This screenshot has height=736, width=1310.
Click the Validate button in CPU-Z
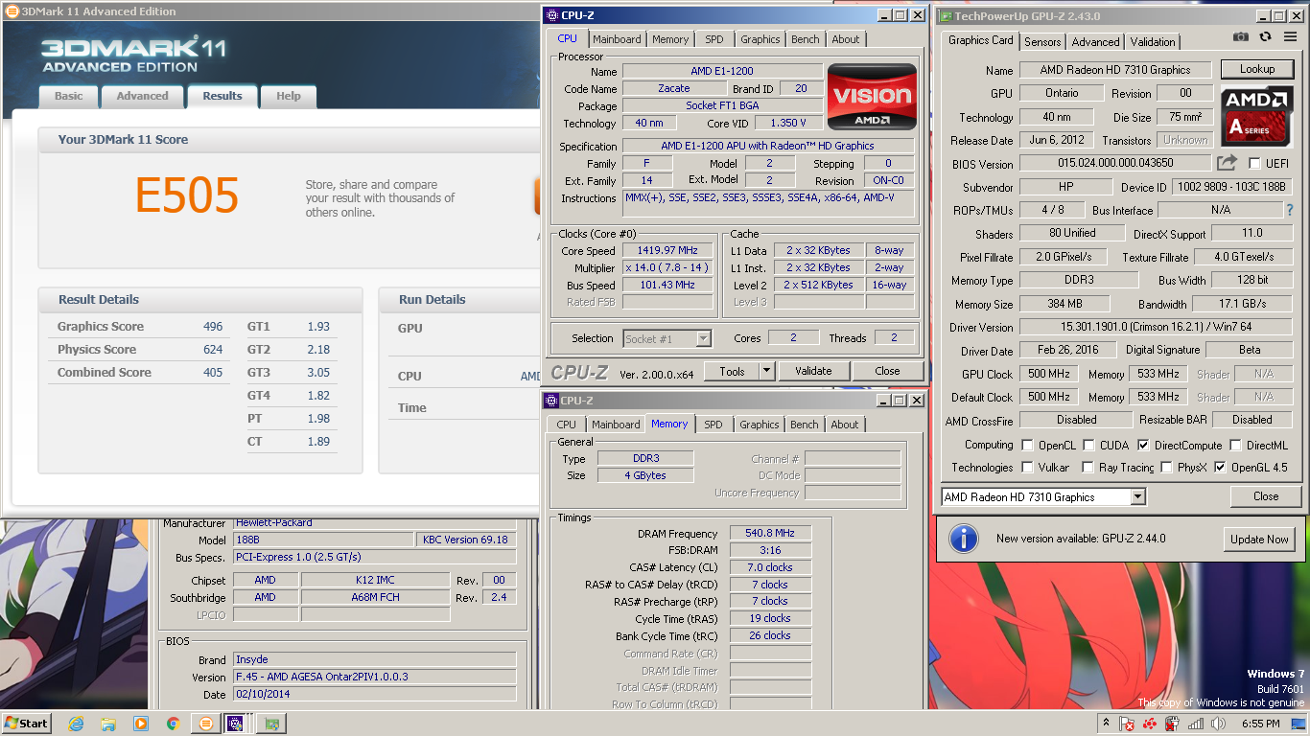813,371
